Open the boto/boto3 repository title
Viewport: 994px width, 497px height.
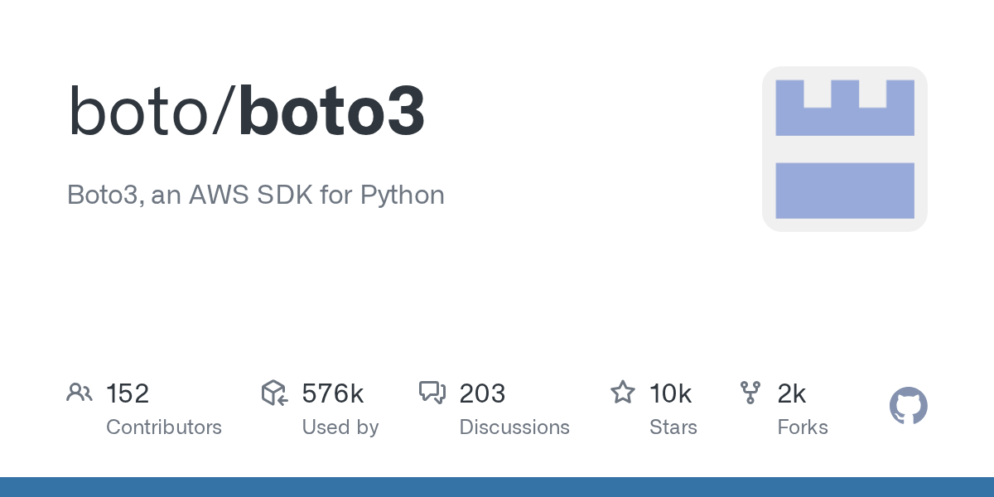pyautogui.click(x=246, y=112)
